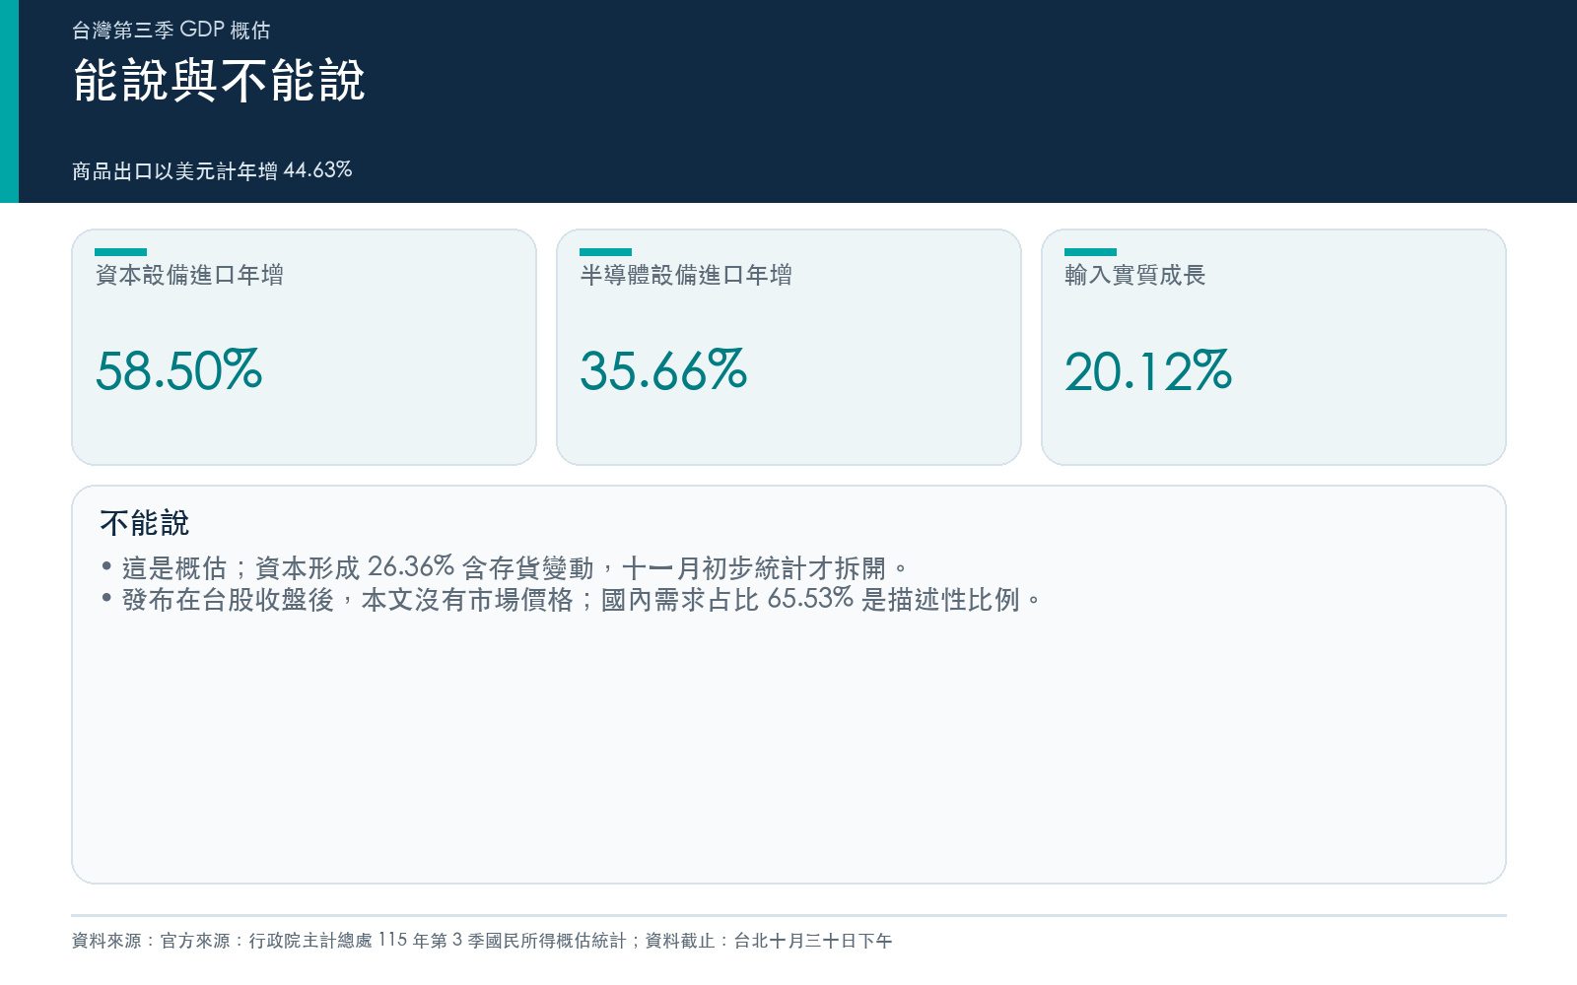Image resolution: width=1577 pixels, height=985 pixels.
Task: Click the heading 不能說
Action: coord(144,523)
